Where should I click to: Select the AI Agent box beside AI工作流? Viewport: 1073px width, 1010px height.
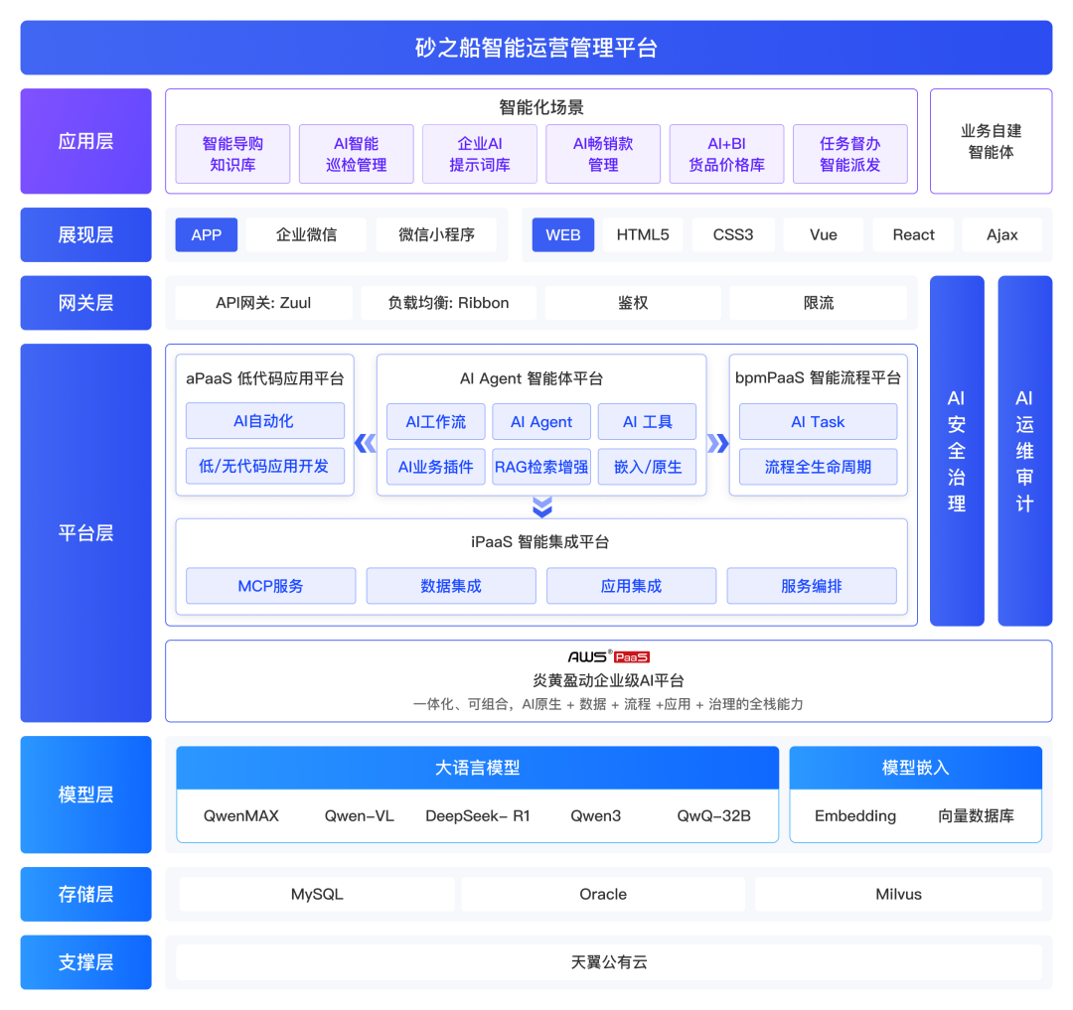541,422
